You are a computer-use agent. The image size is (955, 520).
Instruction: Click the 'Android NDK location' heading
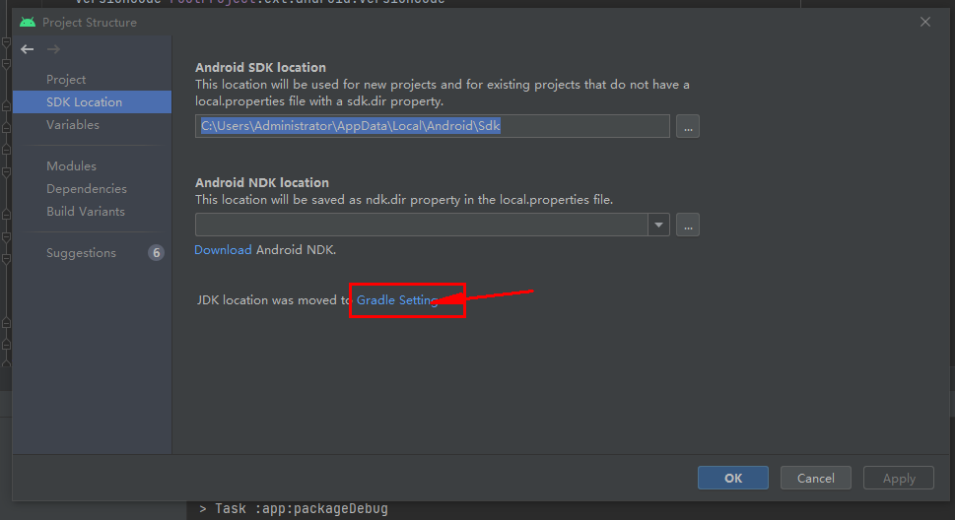click(262, 182)
